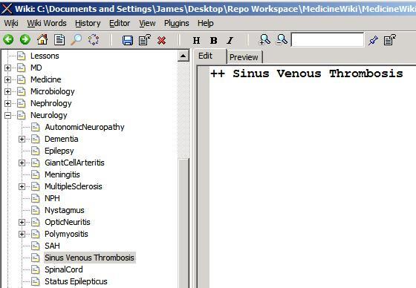Click the zoom in magnifier icon
416x288 pixels.
point(264,40)
